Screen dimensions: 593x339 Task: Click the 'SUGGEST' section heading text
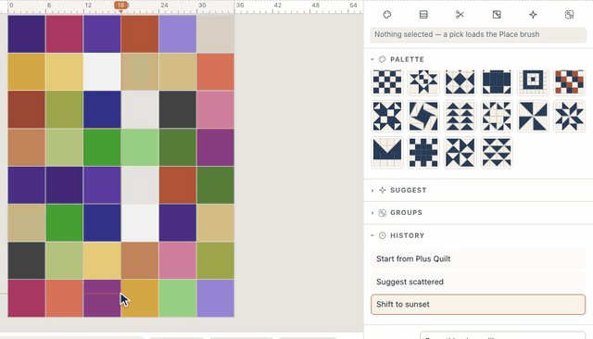click(x=408, y=190)
